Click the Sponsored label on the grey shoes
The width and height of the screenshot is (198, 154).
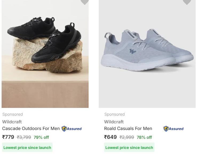click(x=114, y=114)
